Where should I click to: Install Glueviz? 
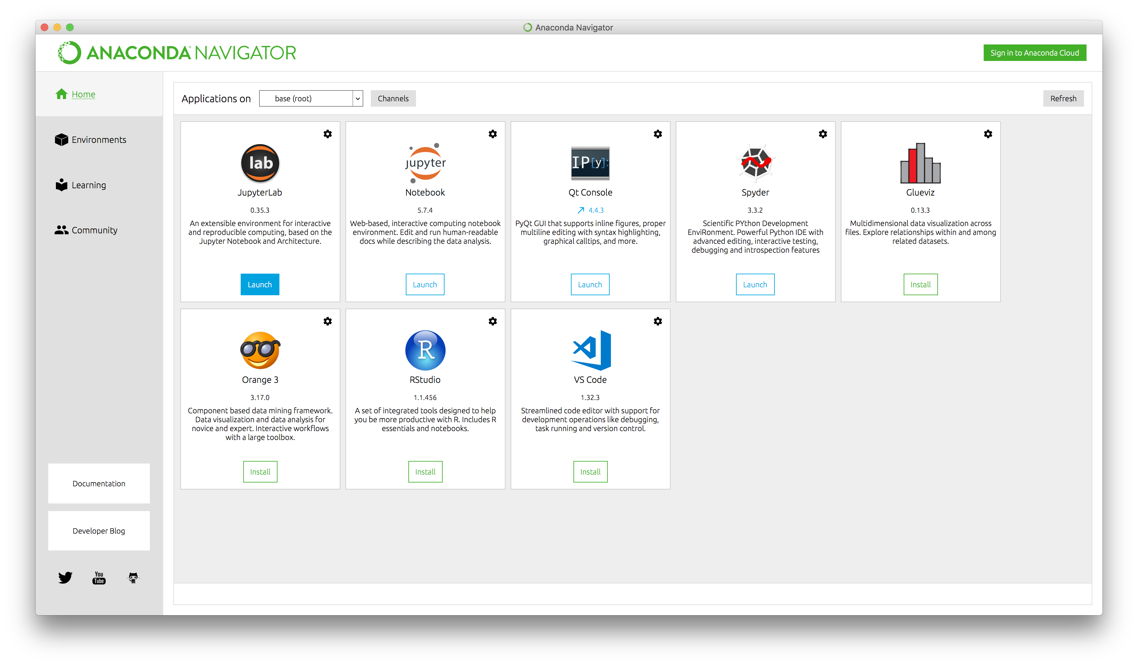(x=920, y=284)
